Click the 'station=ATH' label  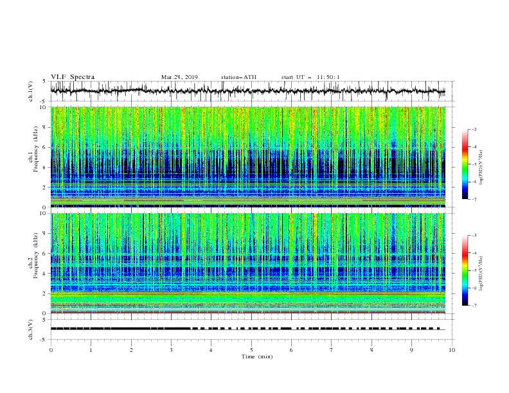click(238, 77)
